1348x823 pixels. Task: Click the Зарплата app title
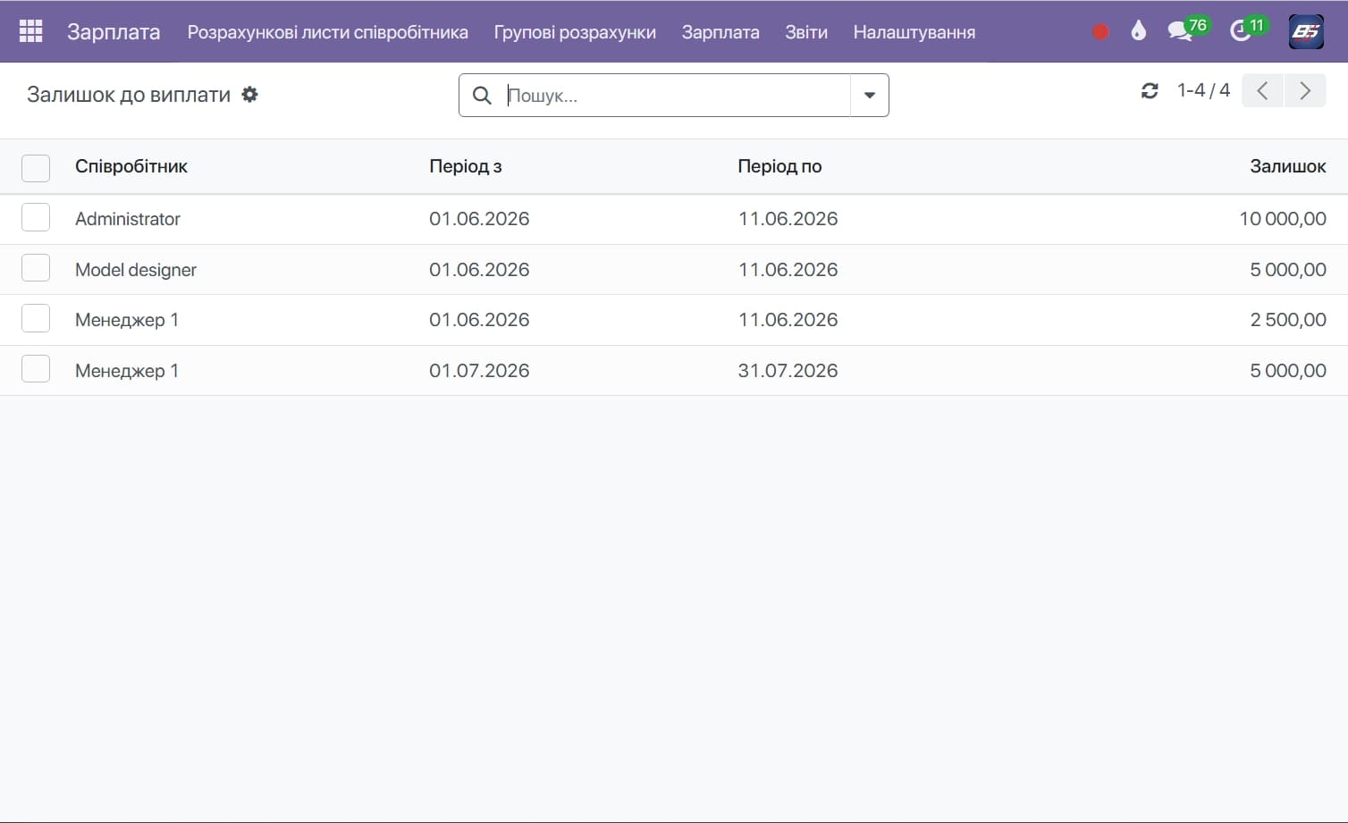click(x=114, y=32)
